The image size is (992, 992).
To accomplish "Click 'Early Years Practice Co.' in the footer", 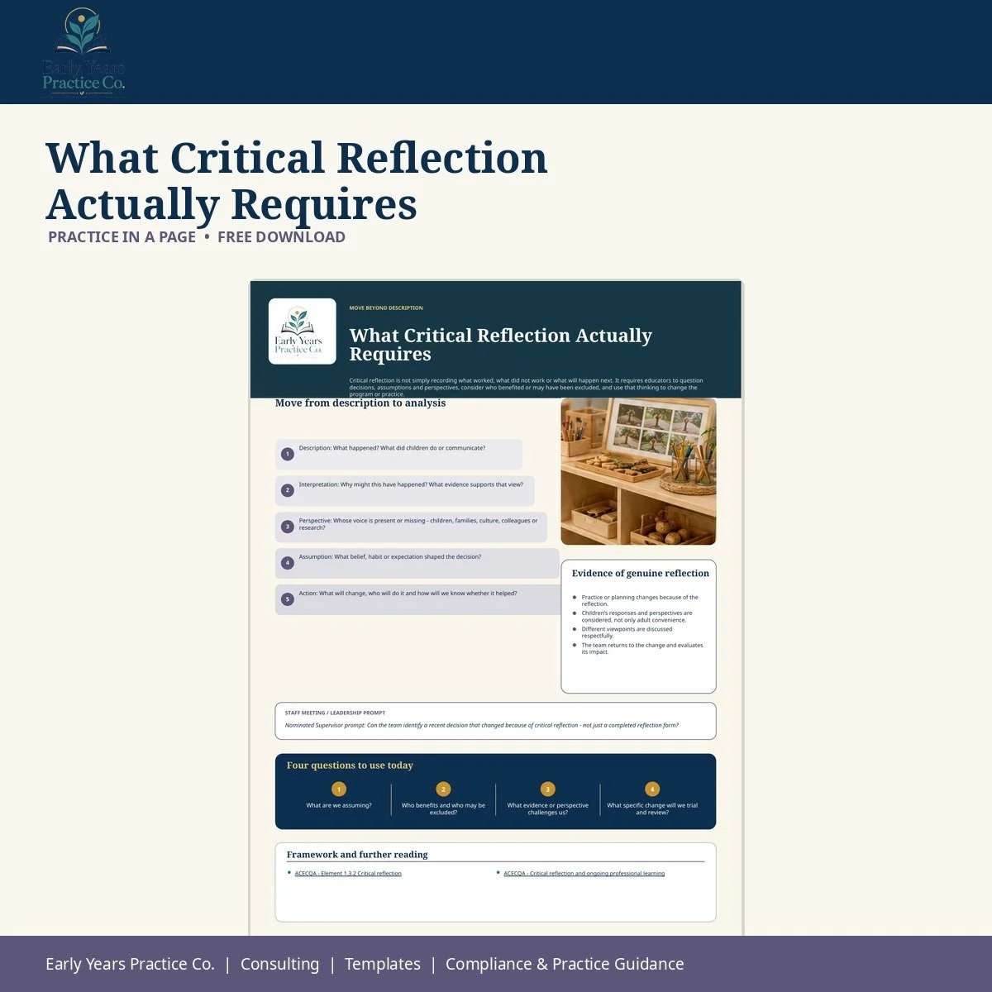I will pyautogui.click(x=130, y=964).
